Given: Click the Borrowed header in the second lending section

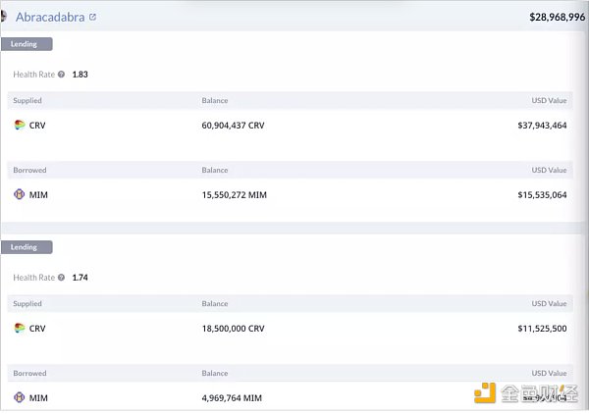Looking at the screenshot, I should pos(29,373).
